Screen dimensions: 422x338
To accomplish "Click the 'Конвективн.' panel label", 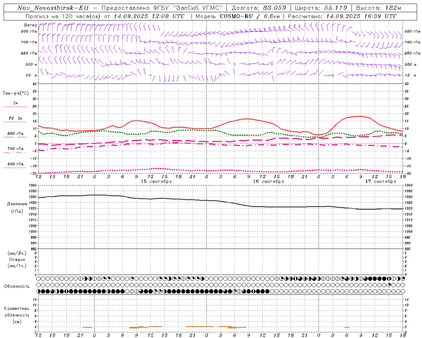I will [17, 309].
